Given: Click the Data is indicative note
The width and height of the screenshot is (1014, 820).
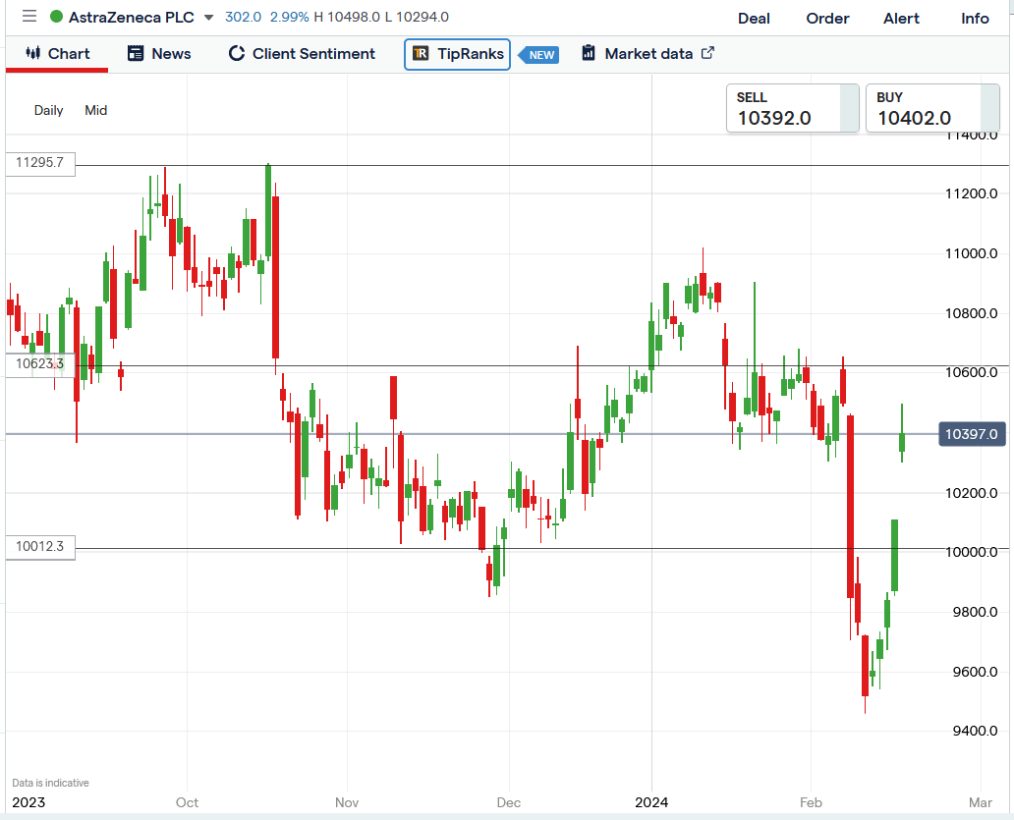Looking at the screenshot, I should tap(50, 783).
